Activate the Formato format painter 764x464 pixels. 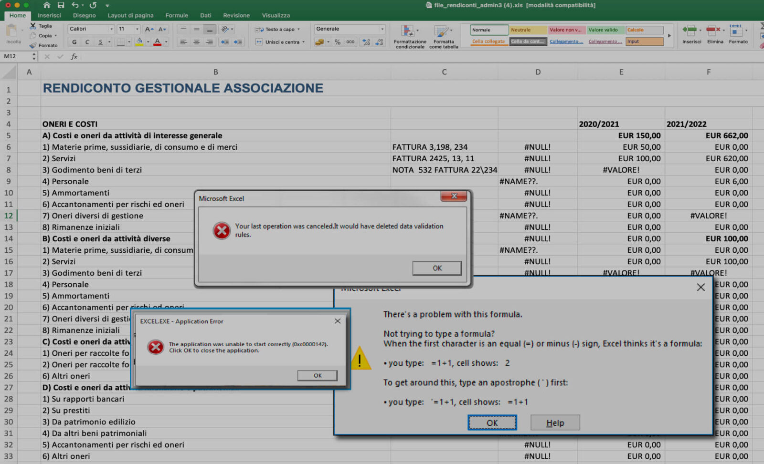click(x=43, y=45)
